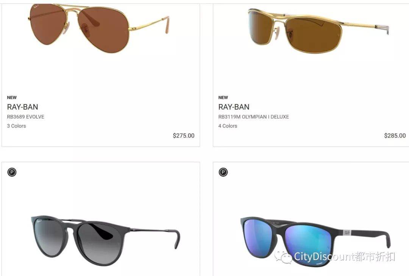This screenshot has height=276, width=409.
Task: Show the 3 Colors options
Action: coord(16,126)
